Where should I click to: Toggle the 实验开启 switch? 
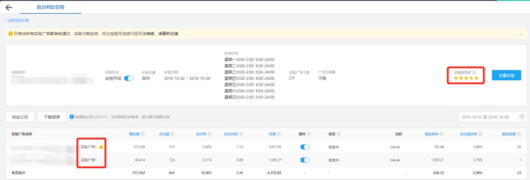129,78
